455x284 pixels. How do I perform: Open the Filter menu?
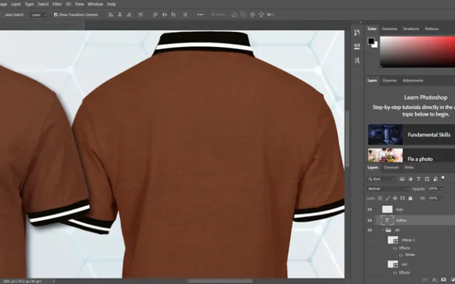click(x=57, y=4)
